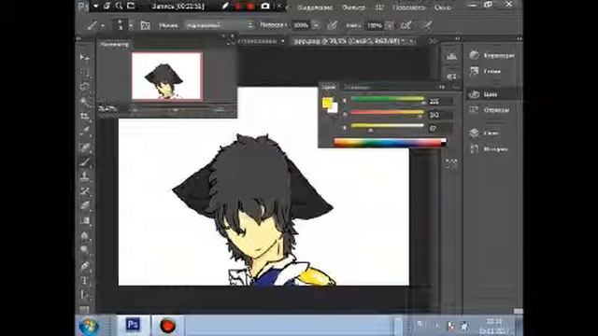This screenshot has height=336, width=598.
Task: Click the Navigator preview thumbnail
Action: click(167, 76)
